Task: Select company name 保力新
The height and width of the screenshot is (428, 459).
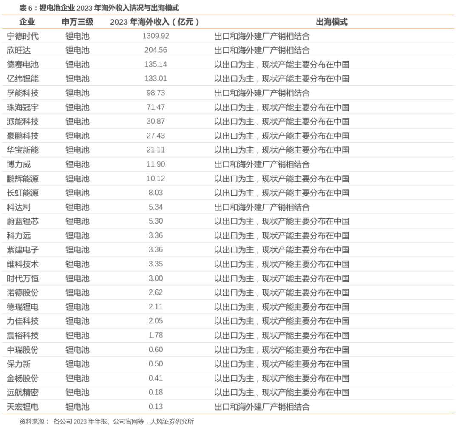Action: pyautogui.click(x=18, y=364)
